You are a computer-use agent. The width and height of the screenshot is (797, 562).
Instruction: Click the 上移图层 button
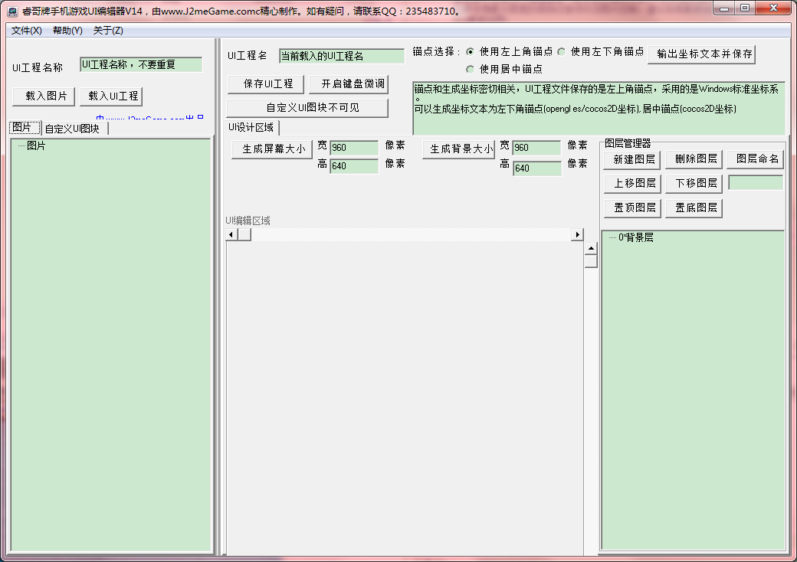pos(632,183)
